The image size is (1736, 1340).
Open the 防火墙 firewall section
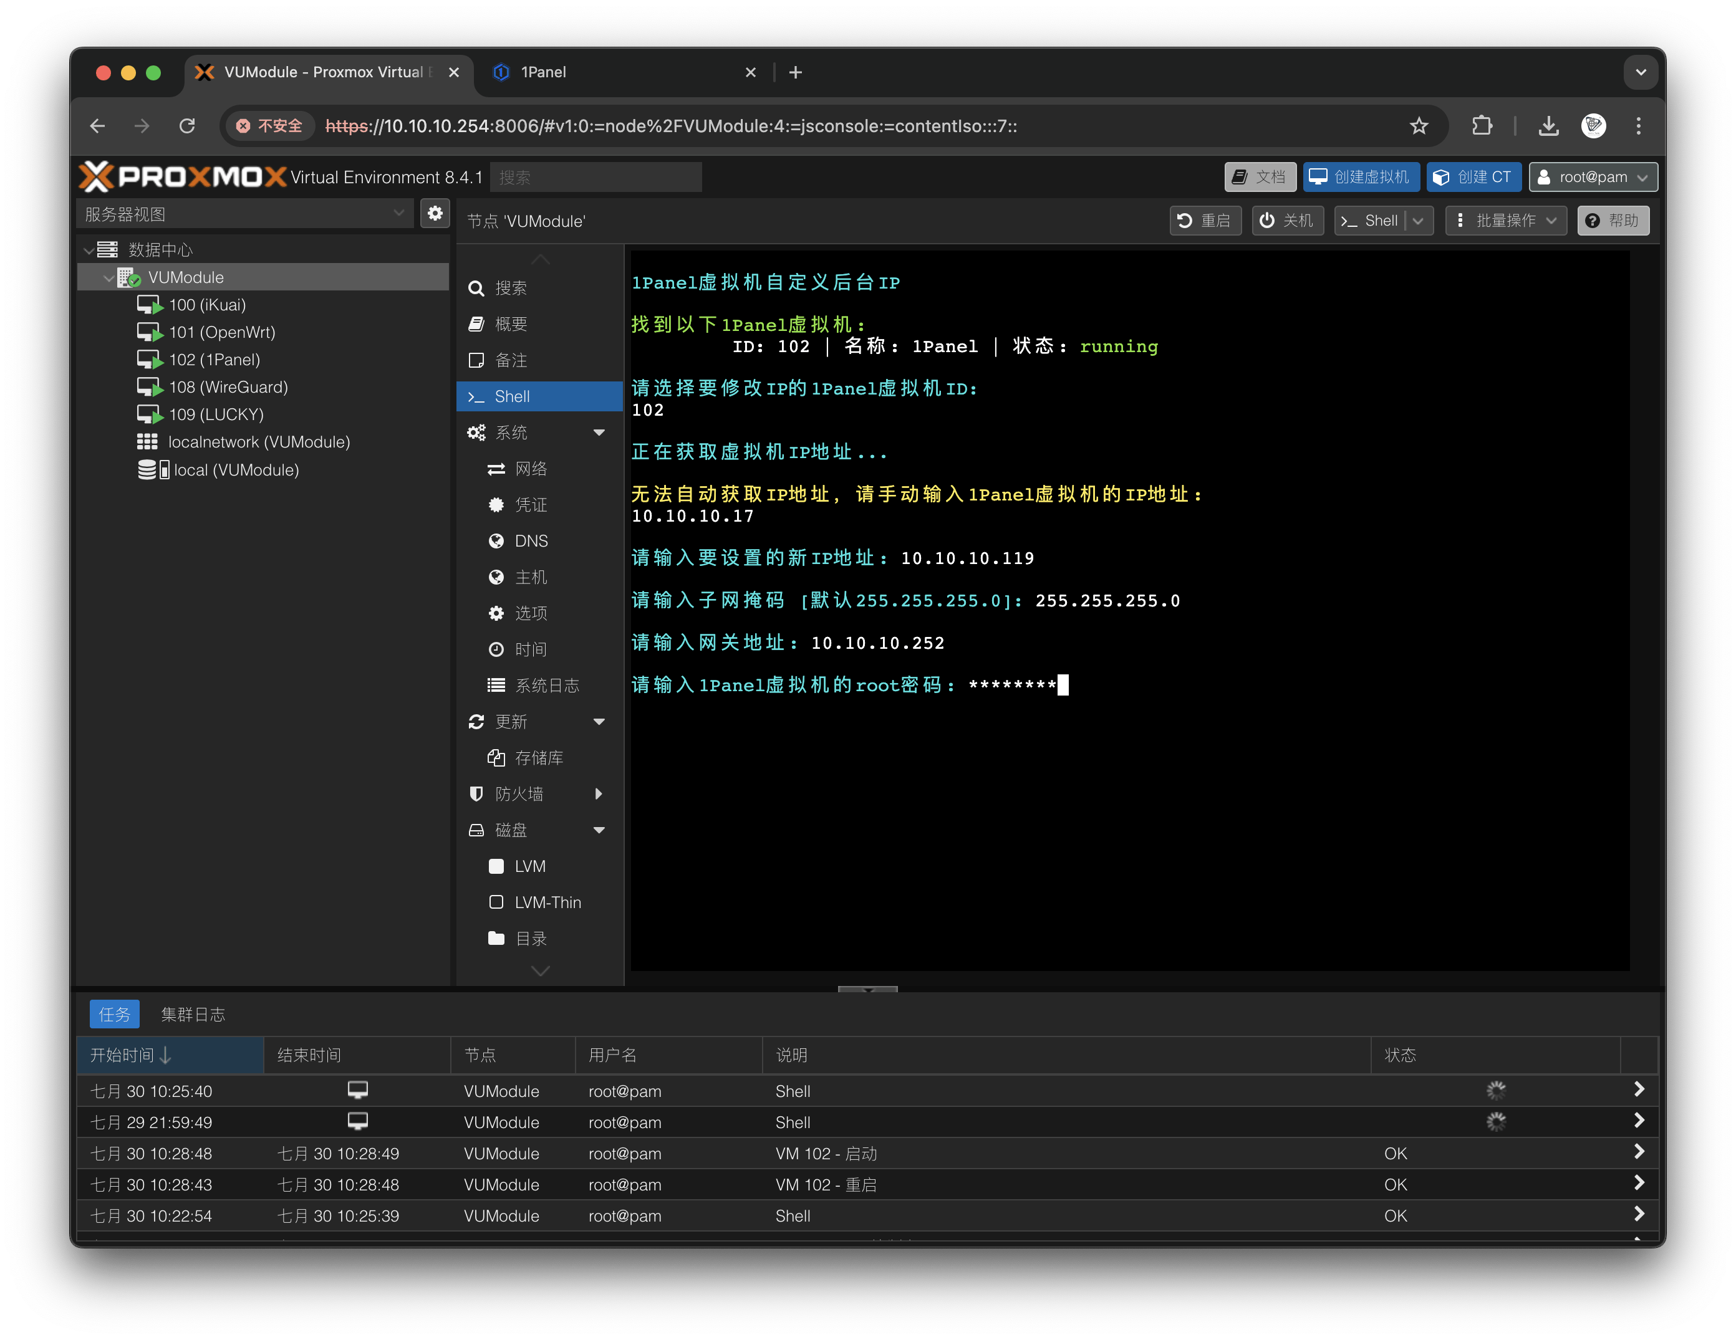(519, 793)
